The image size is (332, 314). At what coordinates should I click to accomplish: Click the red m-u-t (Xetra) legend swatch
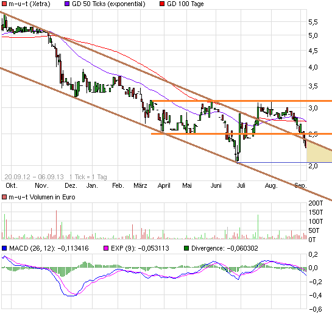tap(4, 4)
